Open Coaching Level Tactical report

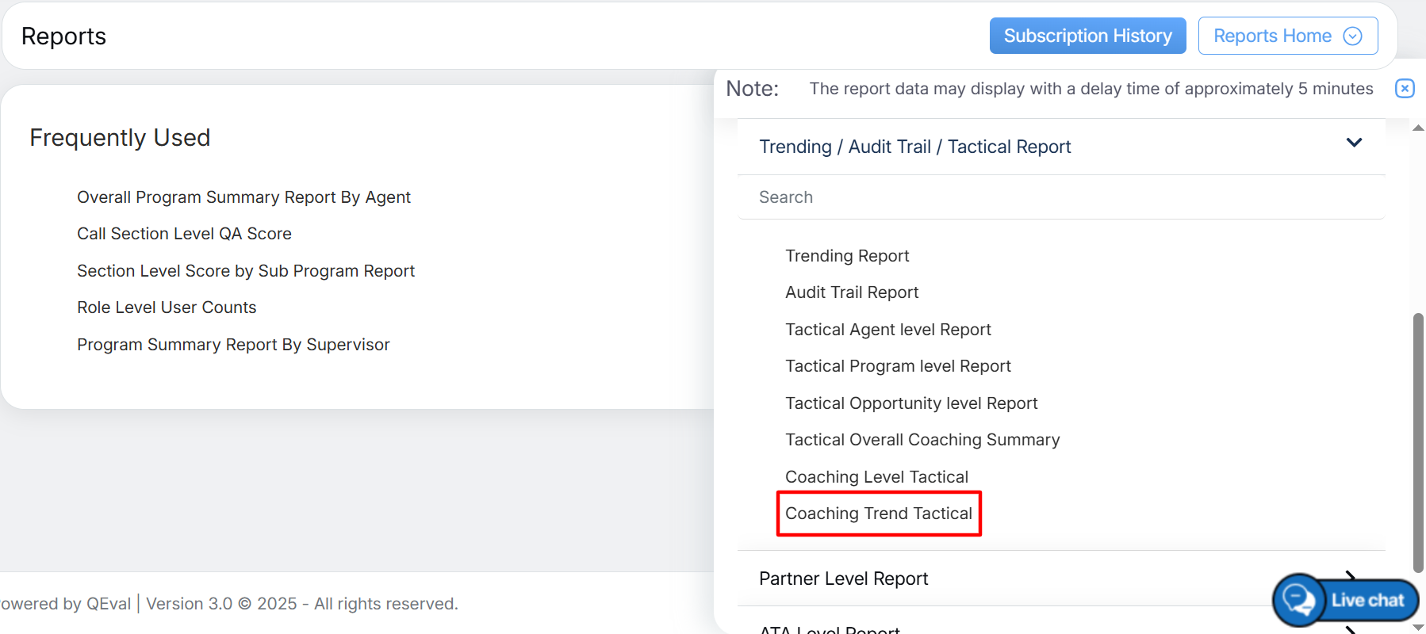tap(876, 477)
